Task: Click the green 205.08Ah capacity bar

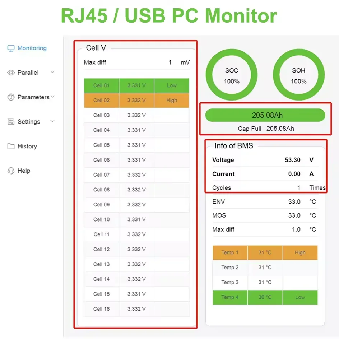Action: pos(265,115)
